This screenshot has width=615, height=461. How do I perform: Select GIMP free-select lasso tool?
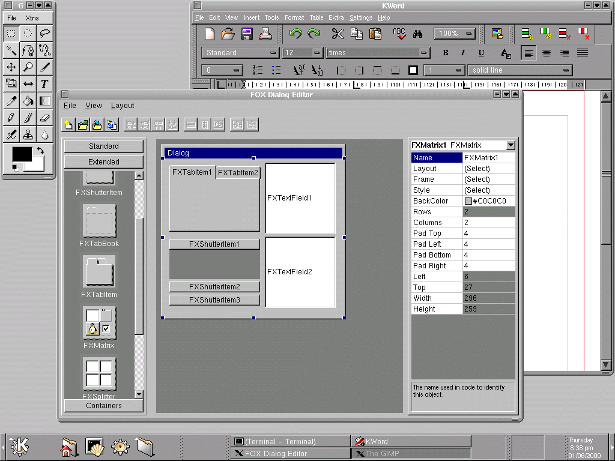click(x=44, y=34)
